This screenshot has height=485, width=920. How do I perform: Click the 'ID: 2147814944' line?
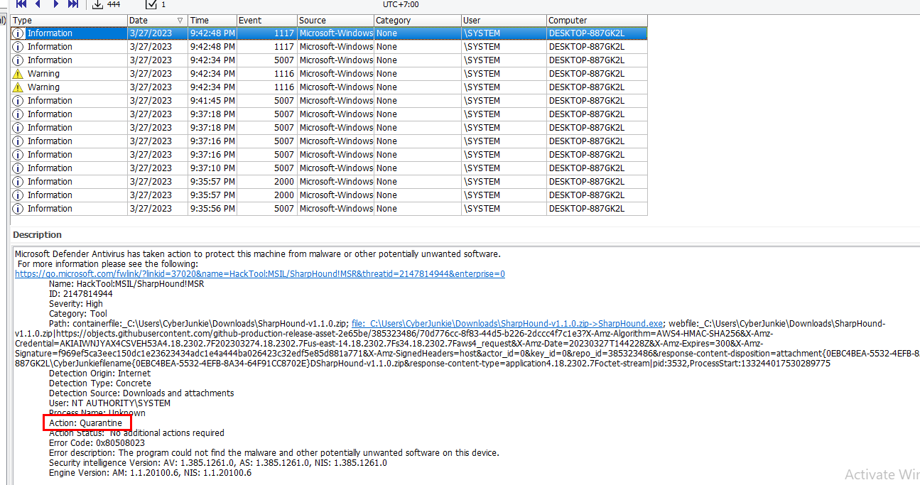coord(80,293)
